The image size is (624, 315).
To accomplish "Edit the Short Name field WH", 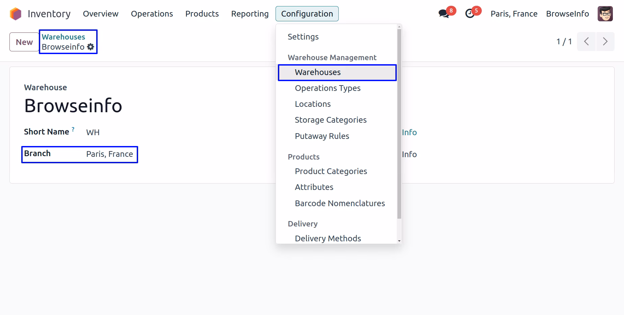I will pos(93,132).
